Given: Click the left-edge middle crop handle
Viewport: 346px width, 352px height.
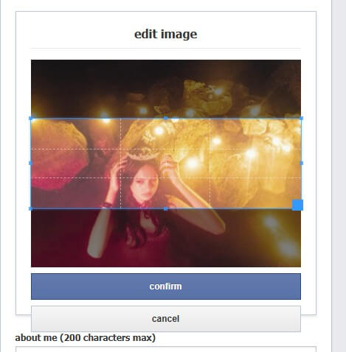Looking at the screenshot, I should tap(31, 163).
